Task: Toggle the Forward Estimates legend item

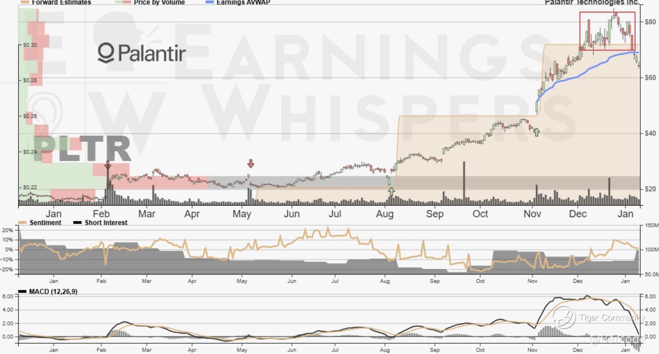Action: [x=61, y=2]
